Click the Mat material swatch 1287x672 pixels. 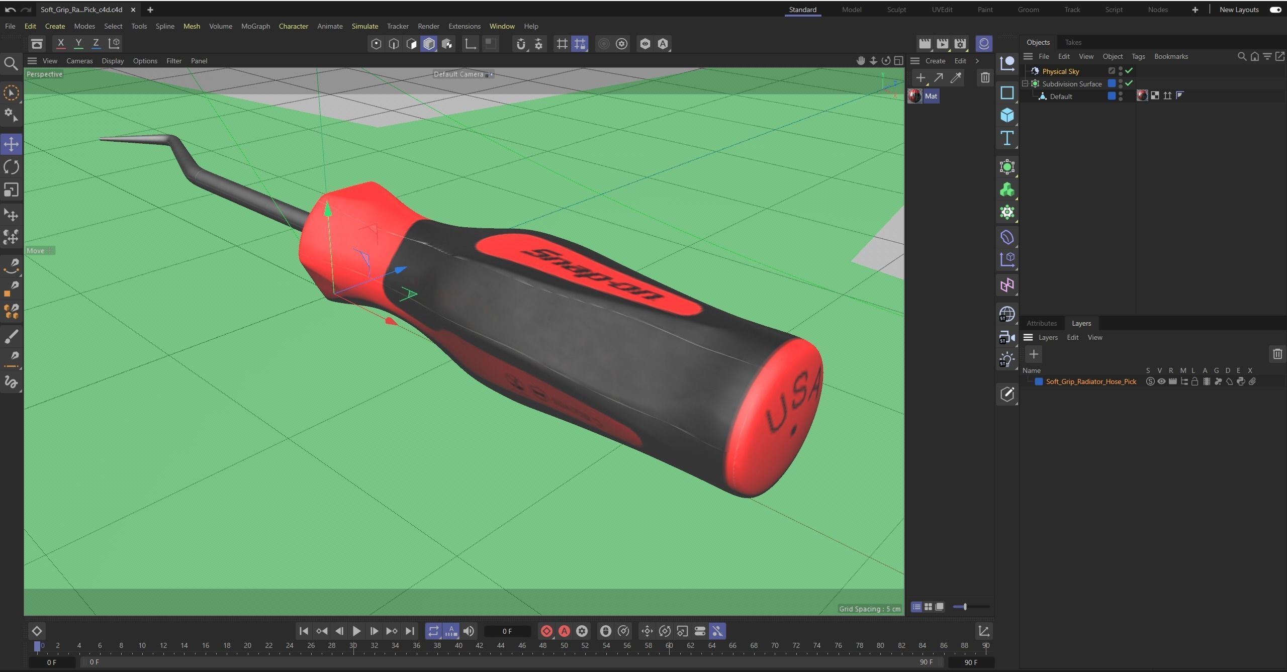(915, 96)
